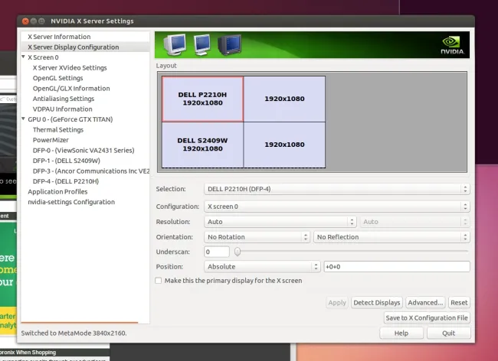Viewport: 498px width, 361px height.
Task: Click the dark television banner icon
Action: pyautogui.click(x=230, y=44)
